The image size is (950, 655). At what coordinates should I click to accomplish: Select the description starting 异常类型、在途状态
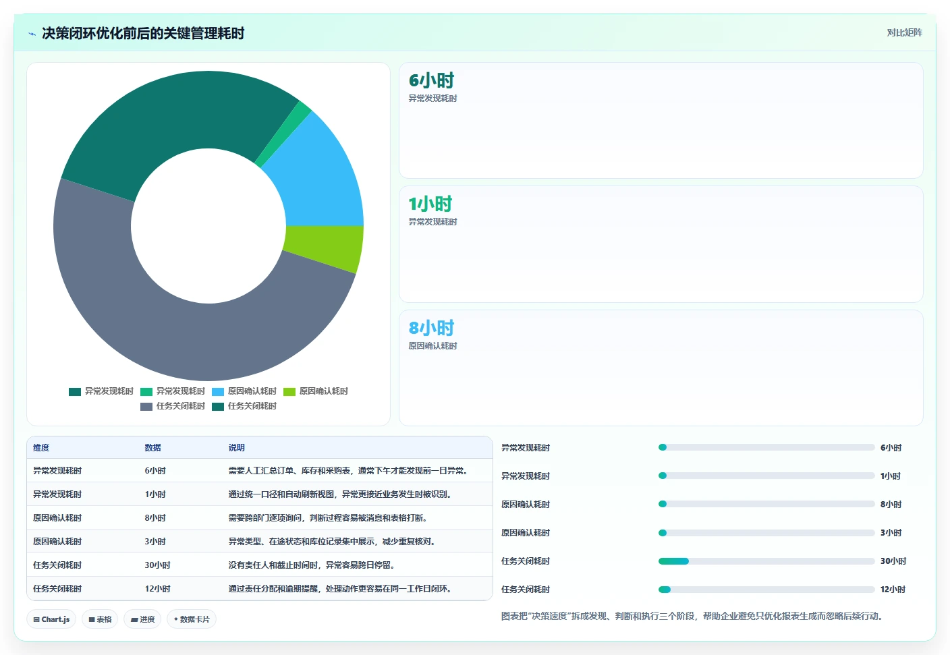click(333, 542)
